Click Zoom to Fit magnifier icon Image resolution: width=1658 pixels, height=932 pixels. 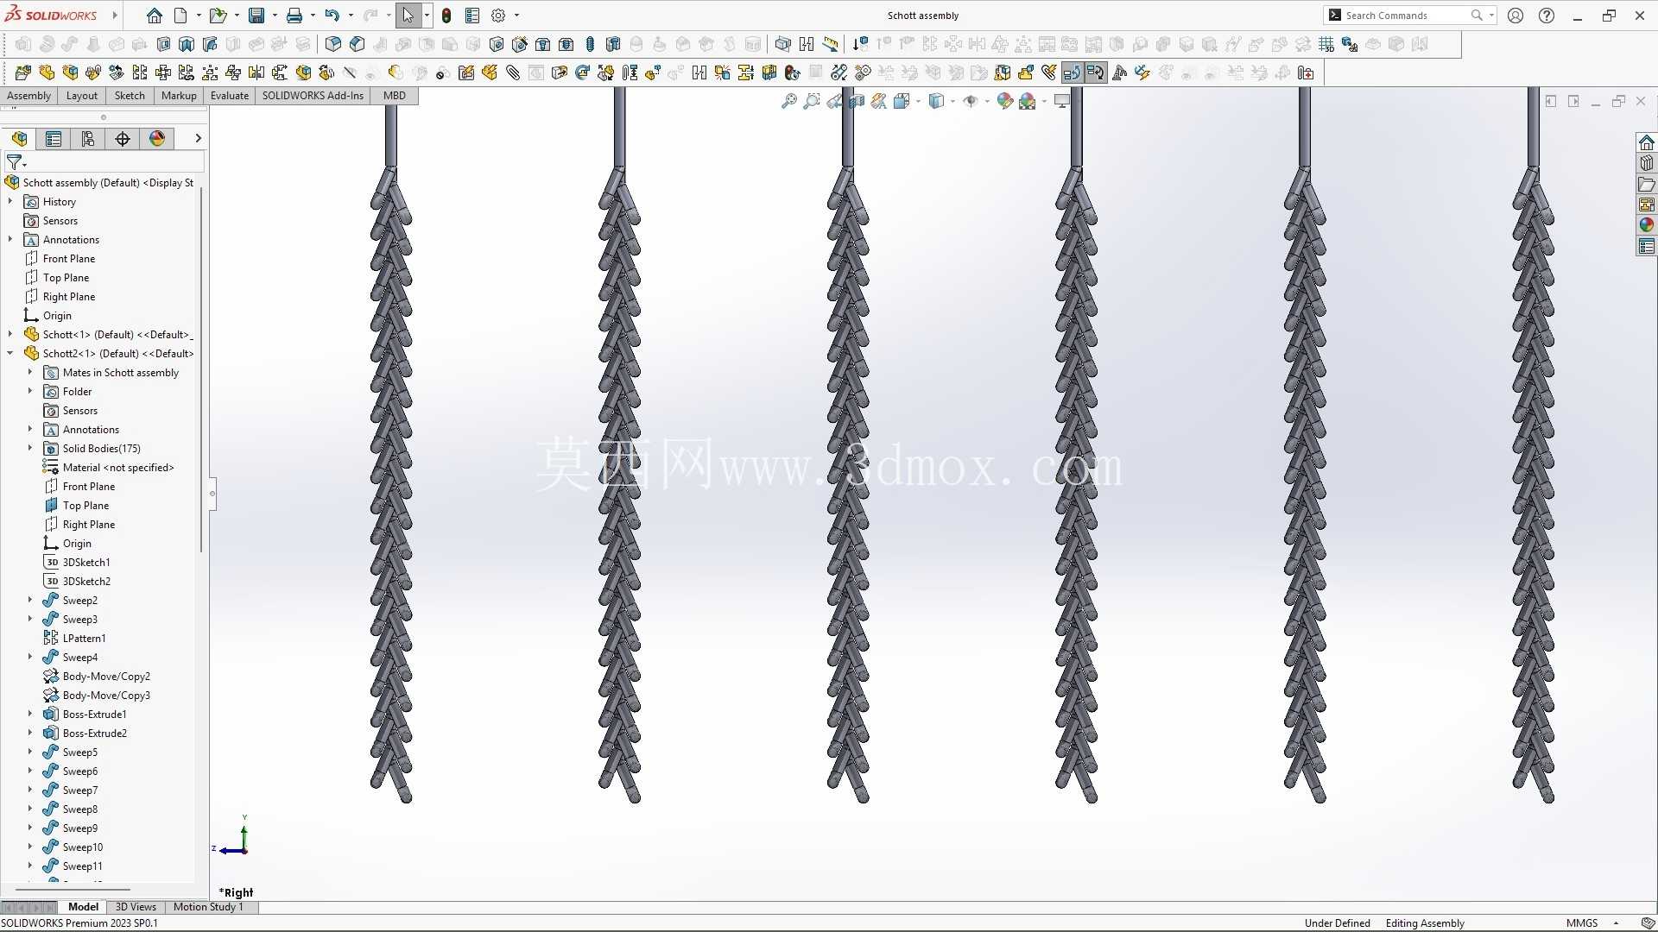(x=789, y=102)
